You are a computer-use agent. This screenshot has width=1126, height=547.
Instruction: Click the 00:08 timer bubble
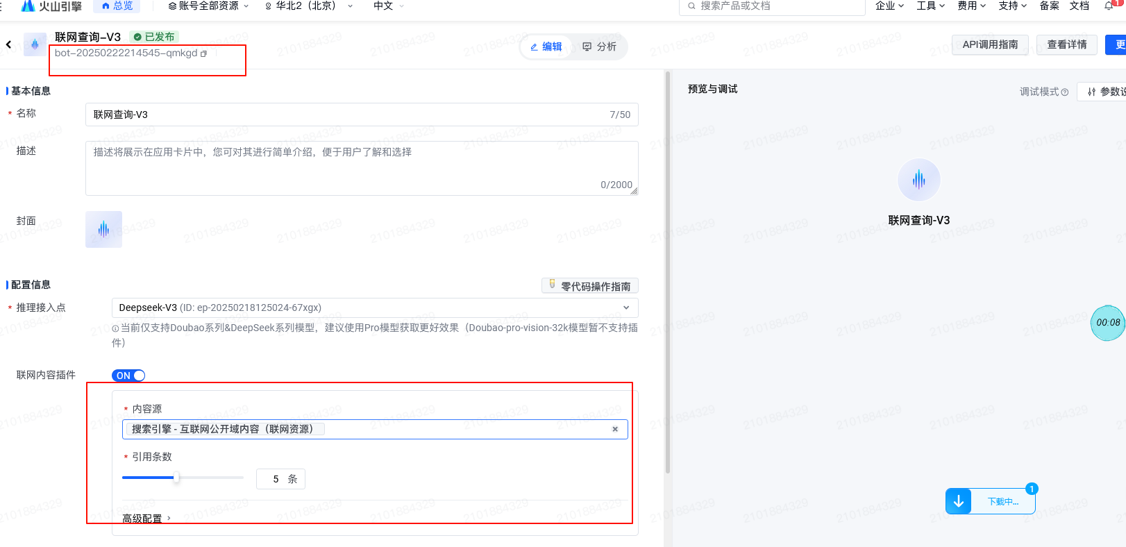click(1107, 323)
